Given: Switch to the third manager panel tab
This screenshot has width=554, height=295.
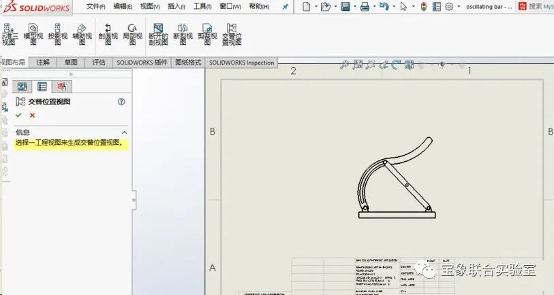Looking at the screenshot, I should (x=62, y=87).
